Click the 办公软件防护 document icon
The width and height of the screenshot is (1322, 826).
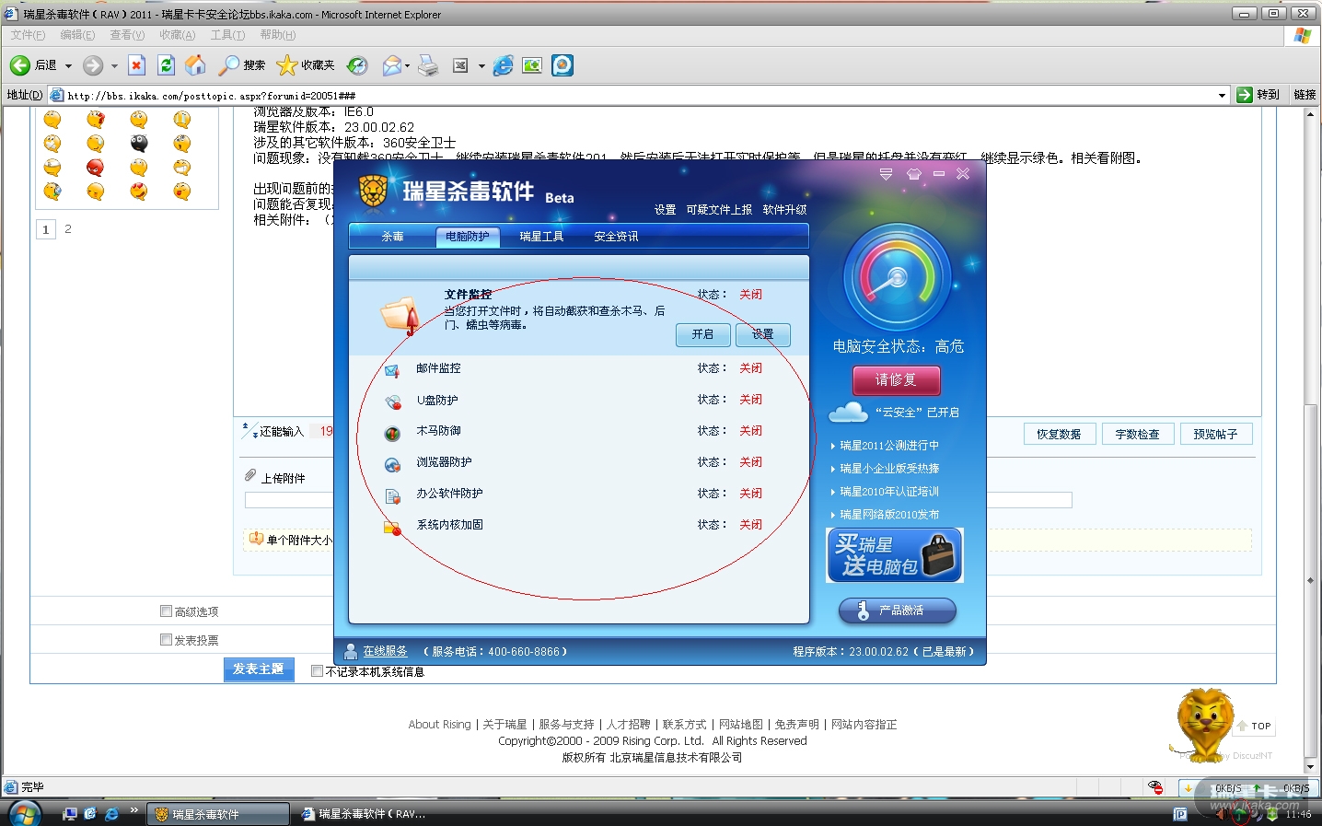click(392, 495)
